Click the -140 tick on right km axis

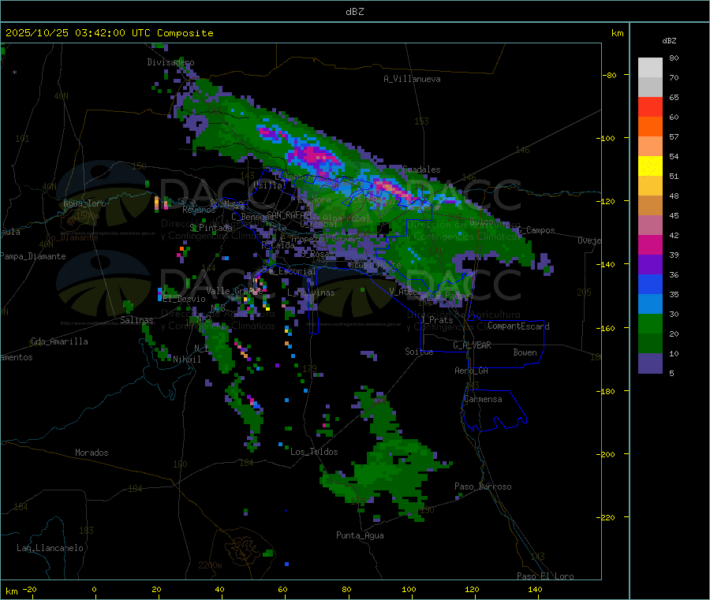click(607, 264)
